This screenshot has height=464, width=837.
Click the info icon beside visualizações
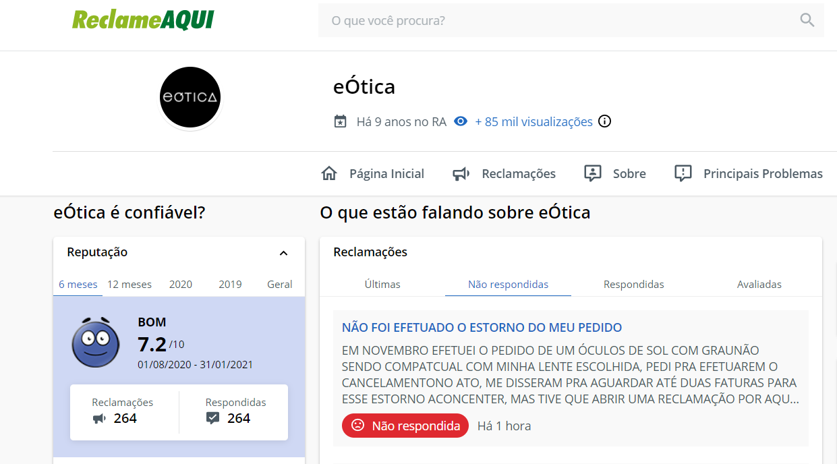click(605, 121)
